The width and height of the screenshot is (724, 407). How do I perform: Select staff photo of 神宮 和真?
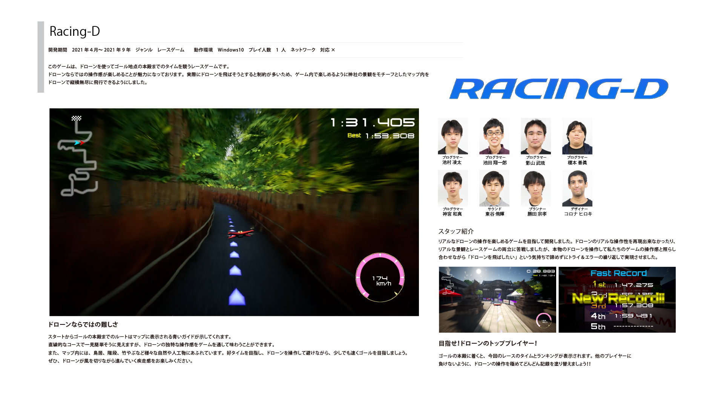click(x=452, y=188)
